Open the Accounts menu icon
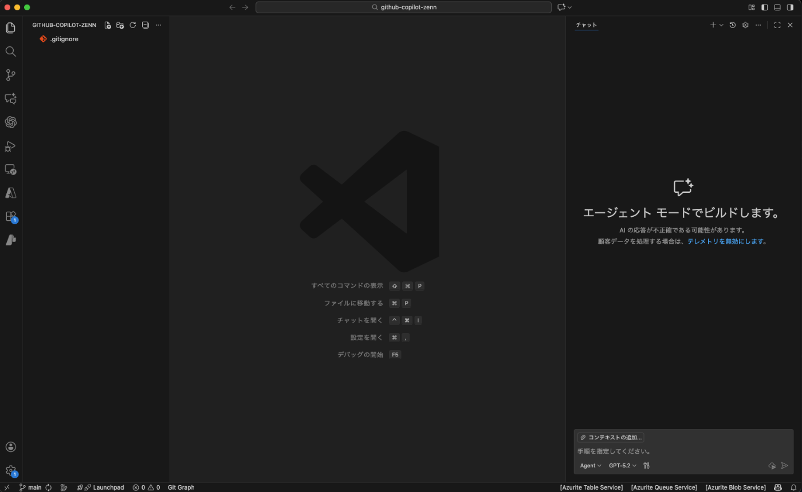 point(10,447)
